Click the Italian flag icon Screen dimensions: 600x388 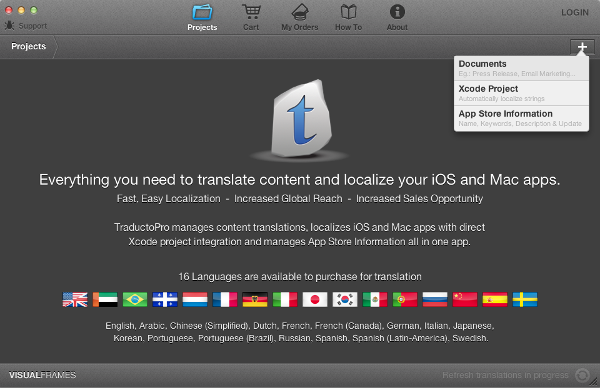coord(285,299)
